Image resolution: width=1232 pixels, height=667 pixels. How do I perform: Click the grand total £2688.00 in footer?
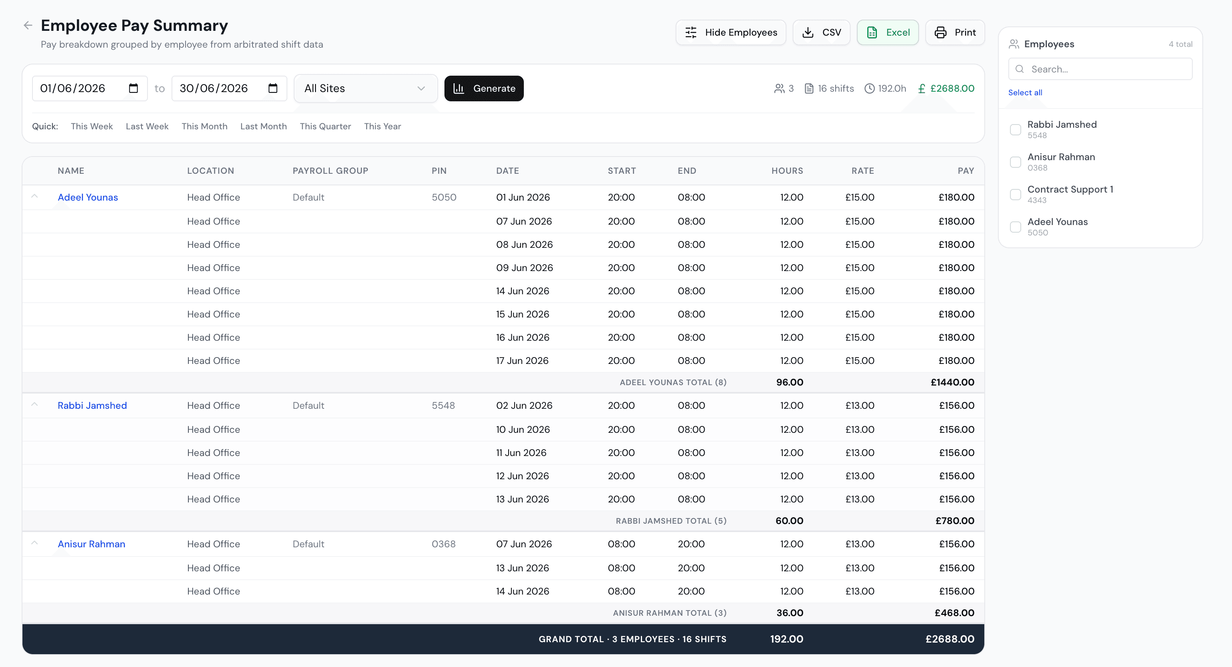tap(950, 639)
